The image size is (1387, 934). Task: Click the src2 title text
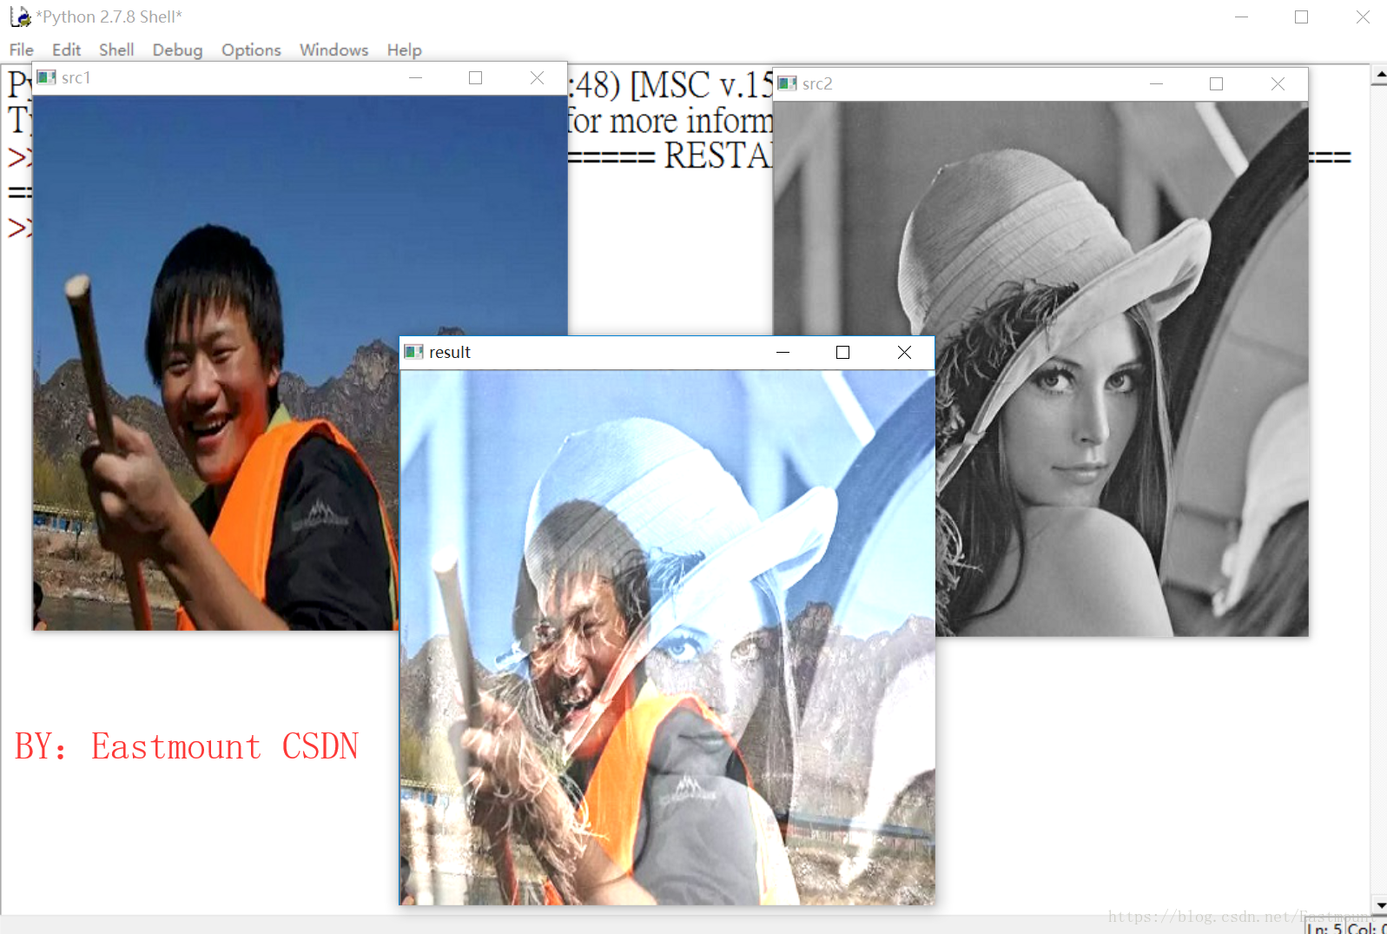point(817,84)
